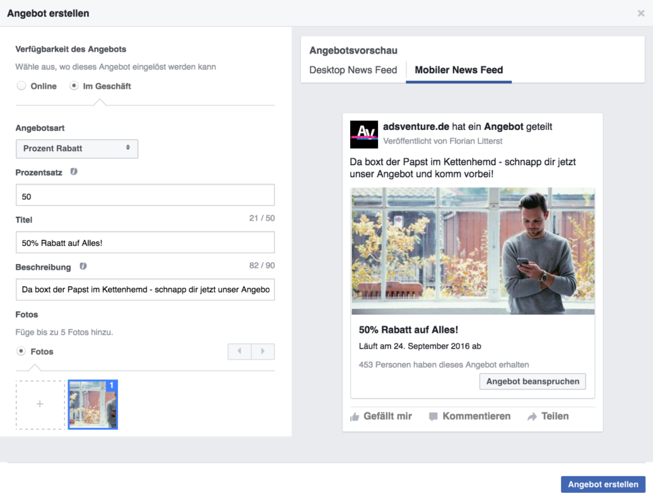Click the Kommentieren speech bubble icon
This screenshot has width=653, height=503.
(x=434, y=417)
